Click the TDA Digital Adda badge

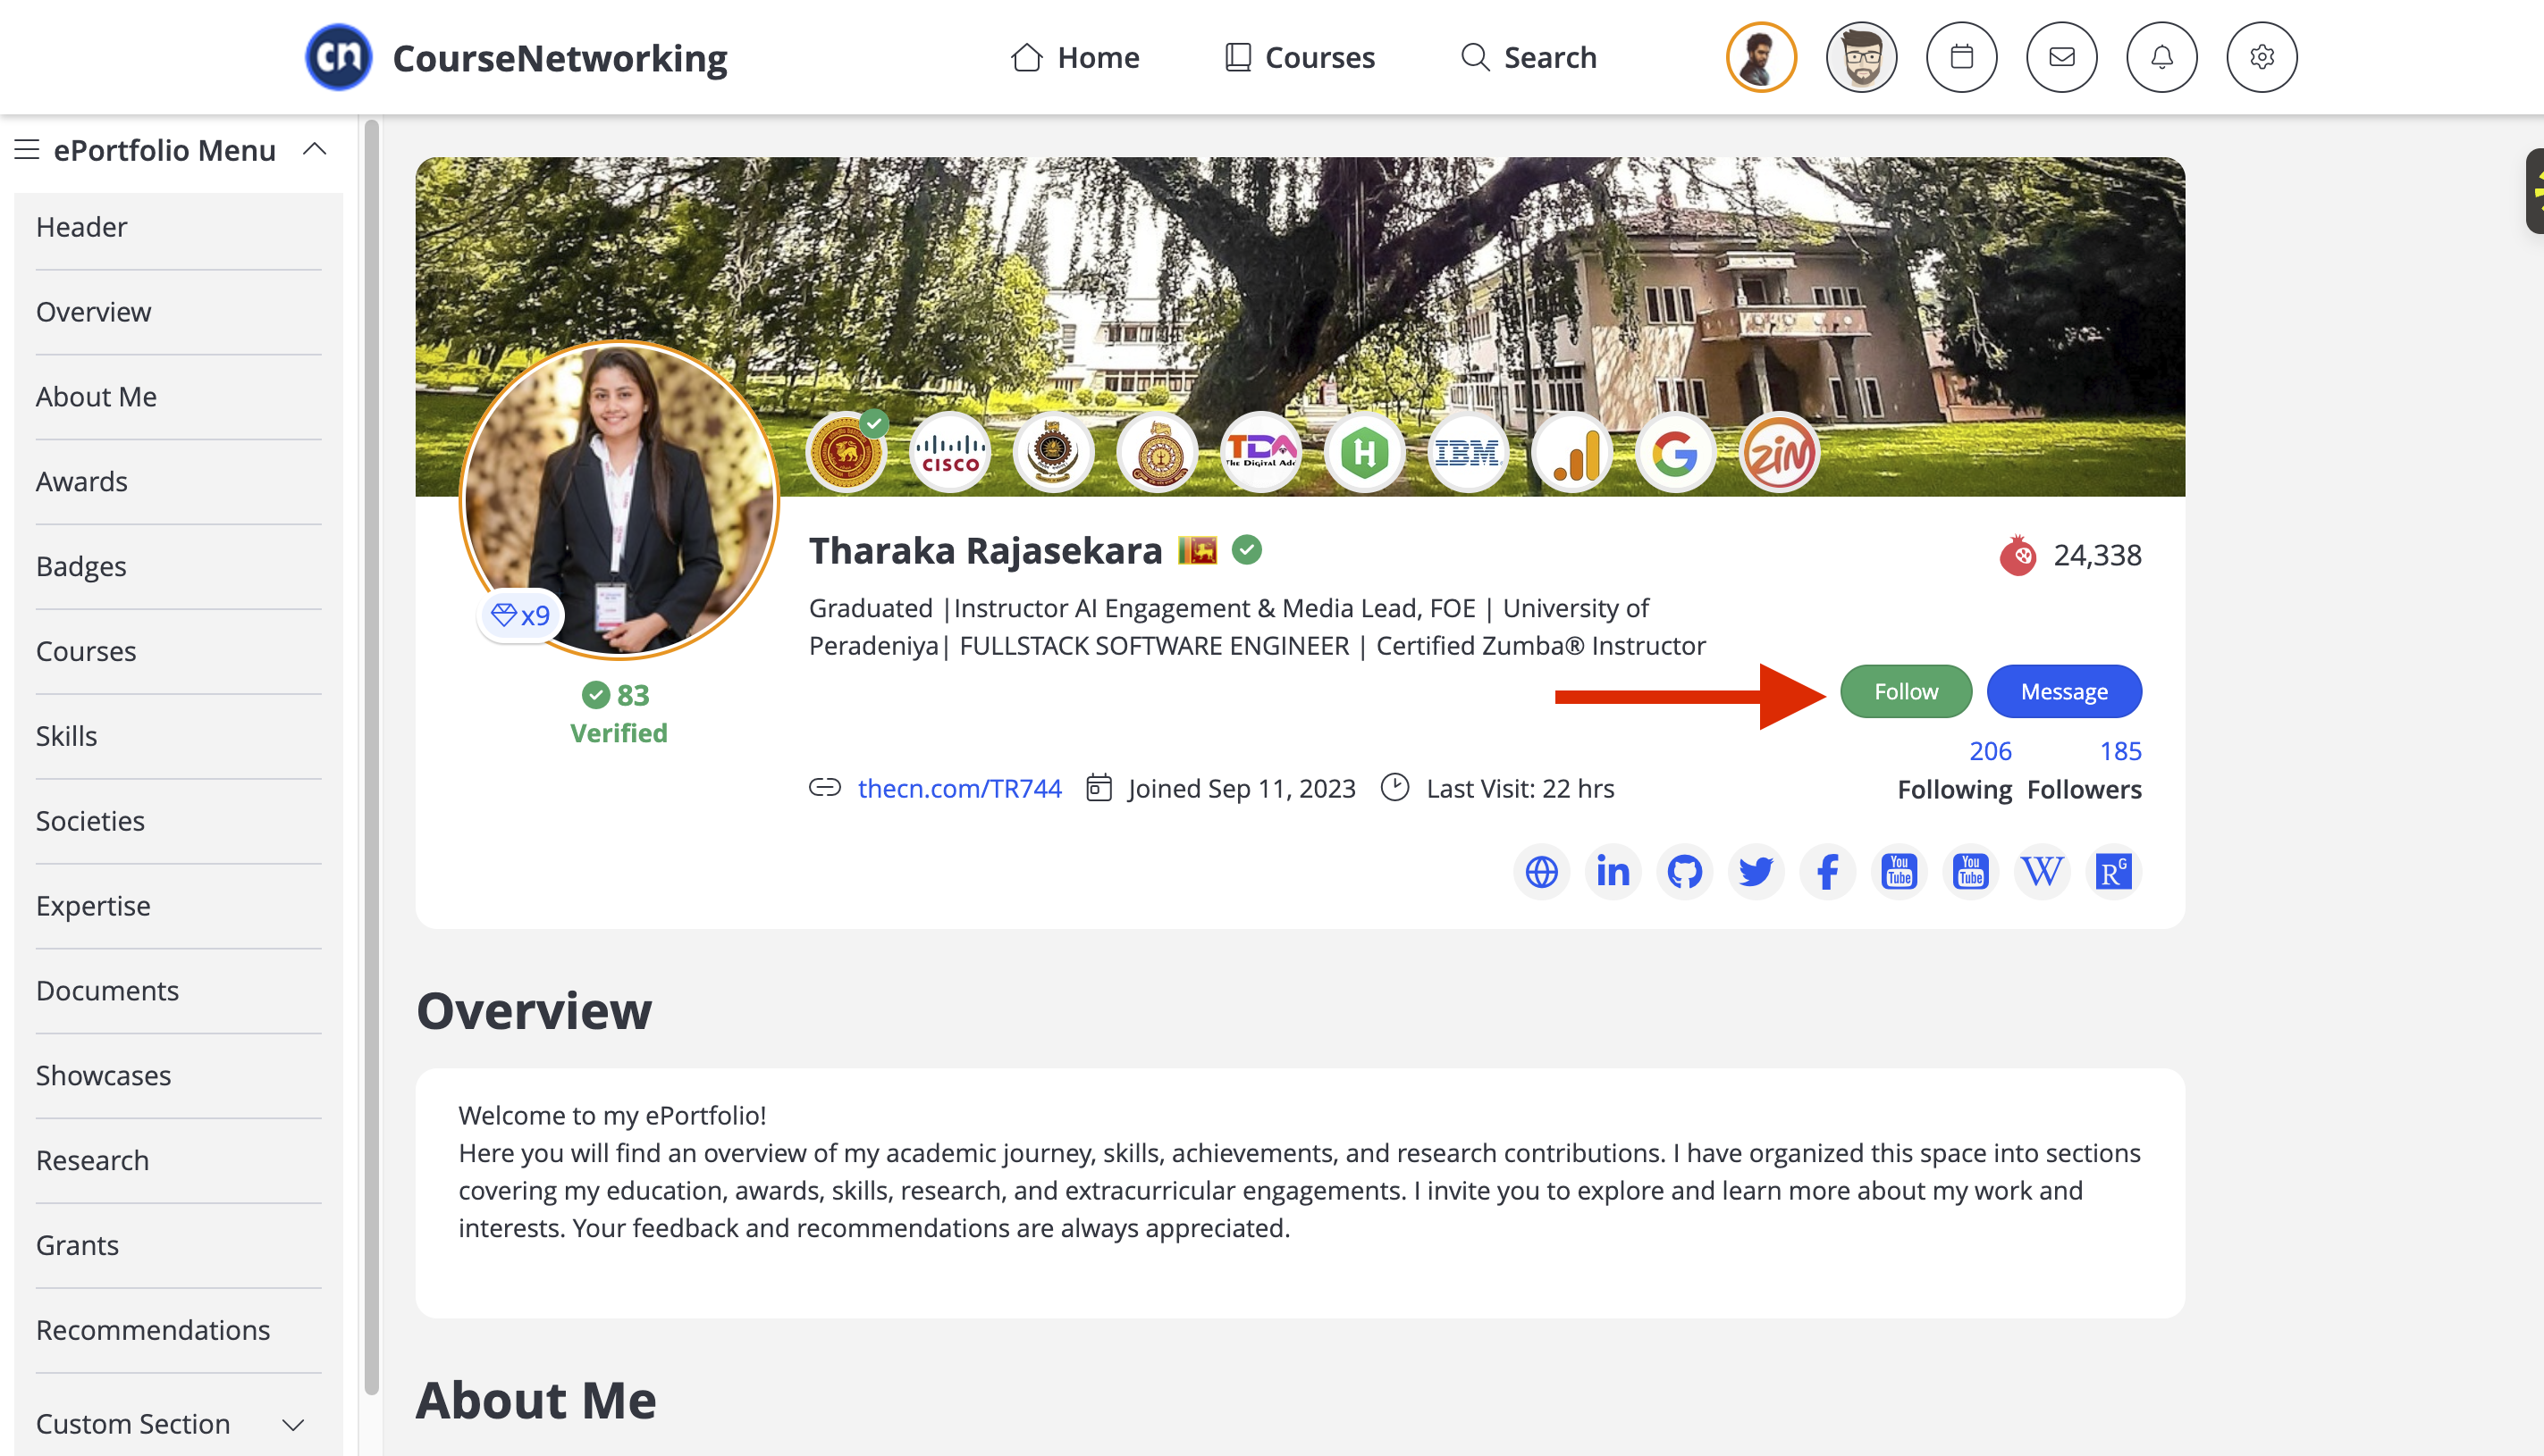(1260, 453)
